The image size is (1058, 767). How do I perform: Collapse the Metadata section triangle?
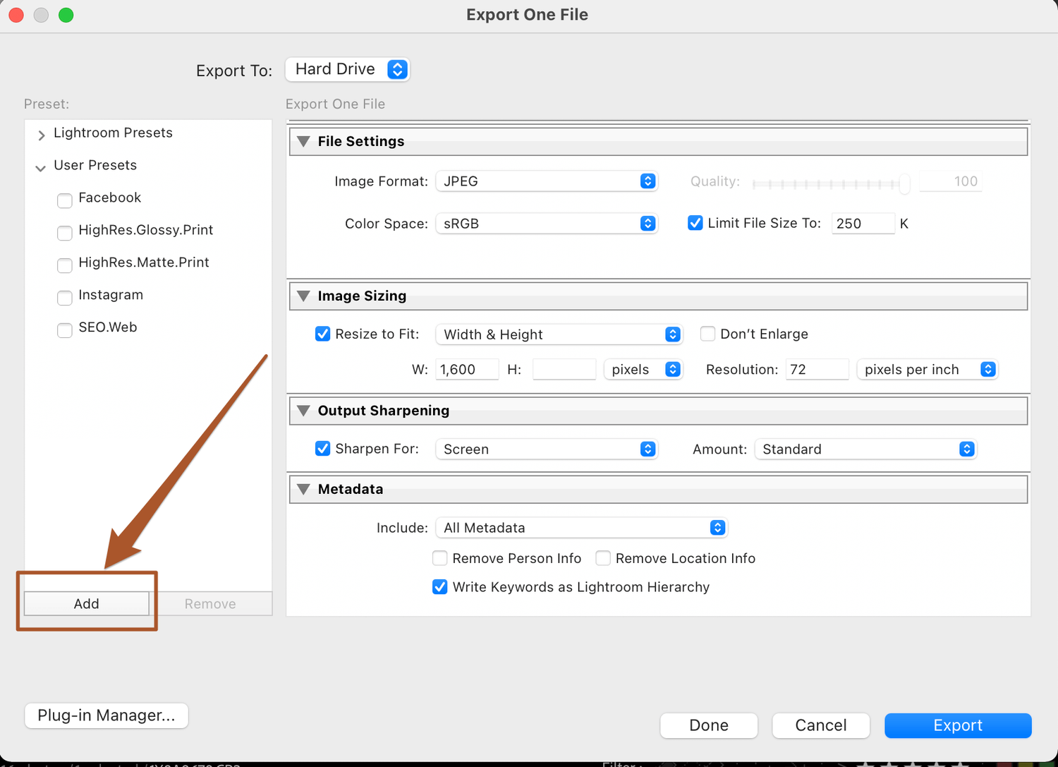click(x=303, y=489)
